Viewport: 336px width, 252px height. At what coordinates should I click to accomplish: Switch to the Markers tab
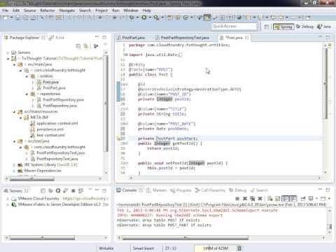(157, 190)
